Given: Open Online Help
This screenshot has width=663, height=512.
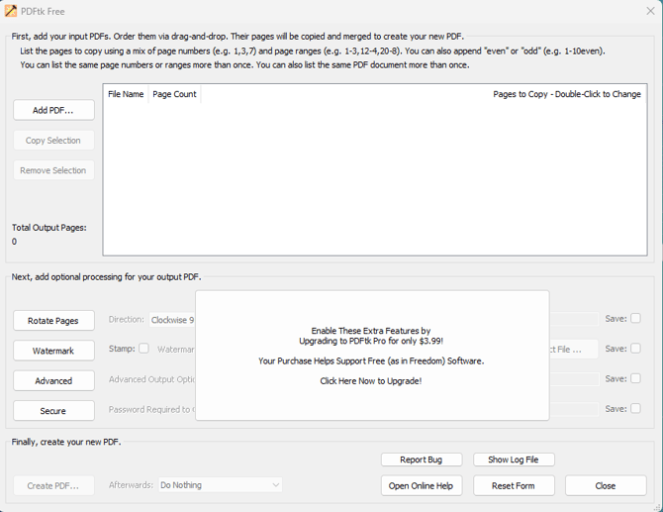Looking at the screenshot, I should pos(421,485).
